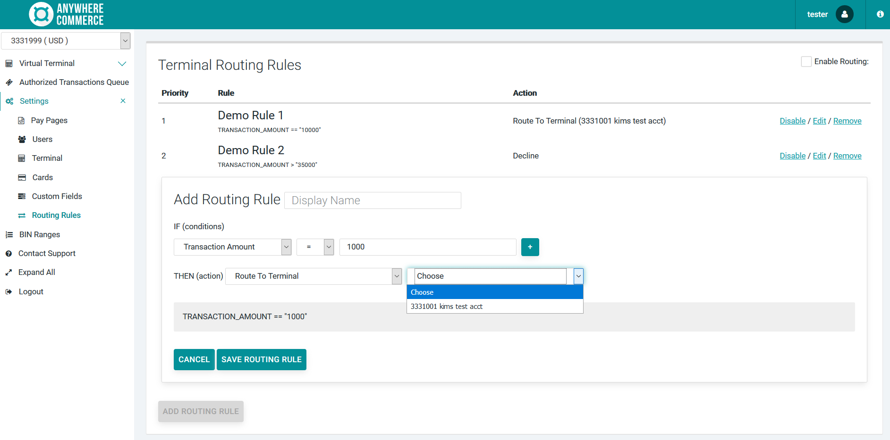Click the Pay Pages document icon
This screenshot has width=890, height=440.
pos(21,121)
